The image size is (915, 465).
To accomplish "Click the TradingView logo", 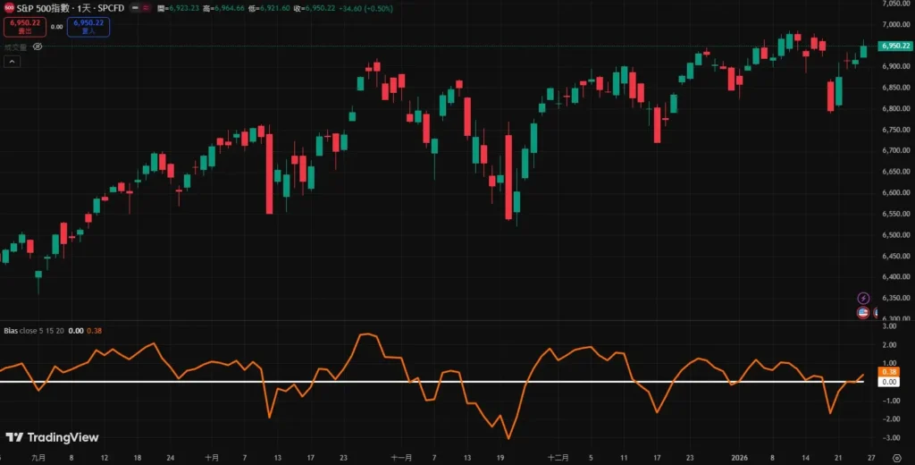I will coord(52,437).
